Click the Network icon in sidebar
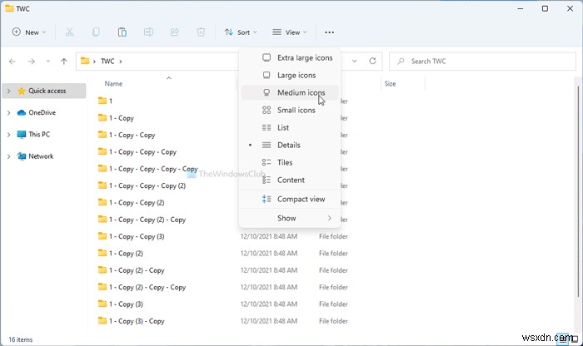 22,156
